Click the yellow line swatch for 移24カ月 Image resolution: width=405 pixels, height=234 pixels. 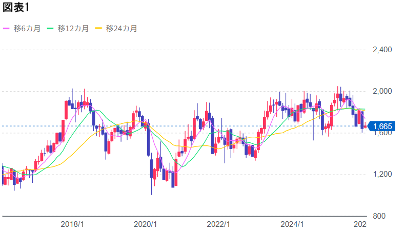[99, 29]
